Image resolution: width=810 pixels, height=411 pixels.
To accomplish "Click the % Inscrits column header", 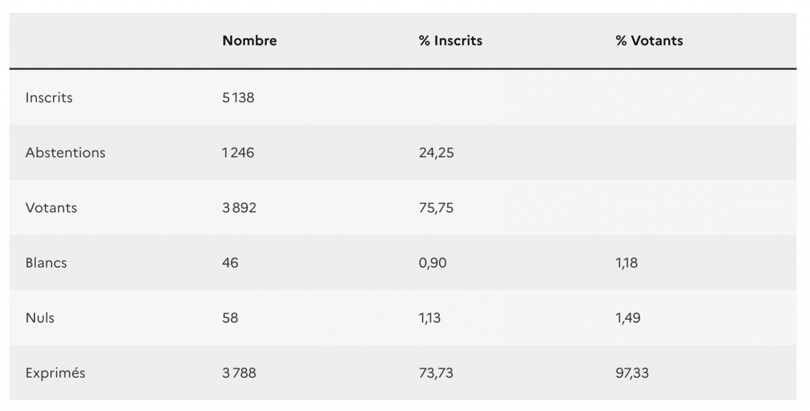I will pos(451,40).
